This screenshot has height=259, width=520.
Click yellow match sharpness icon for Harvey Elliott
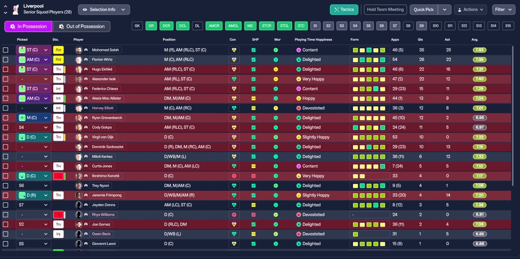[x=253, y=108]
